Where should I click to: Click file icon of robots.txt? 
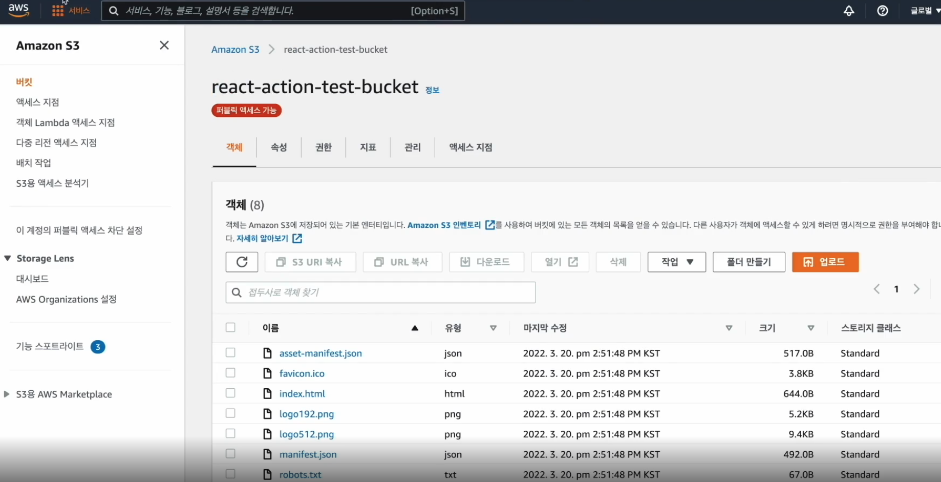pos(267,474)
